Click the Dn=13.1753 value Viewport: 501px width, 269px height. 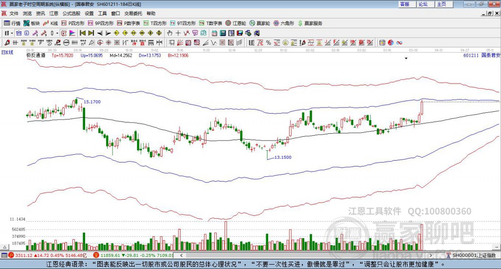pos(150,55)
